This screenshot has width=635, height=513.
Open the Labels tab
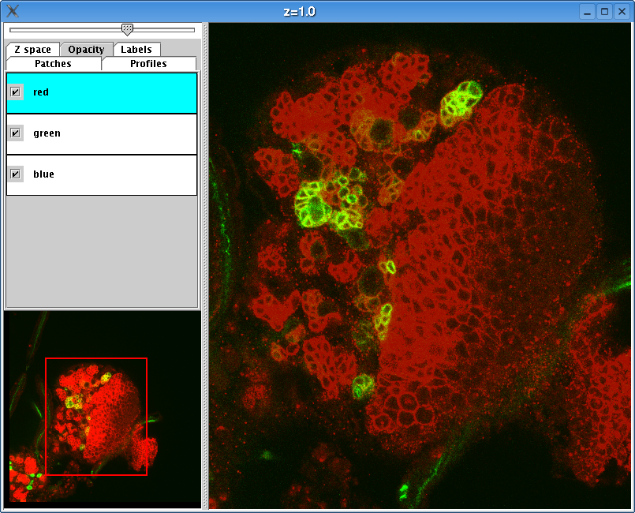point(136,50)
